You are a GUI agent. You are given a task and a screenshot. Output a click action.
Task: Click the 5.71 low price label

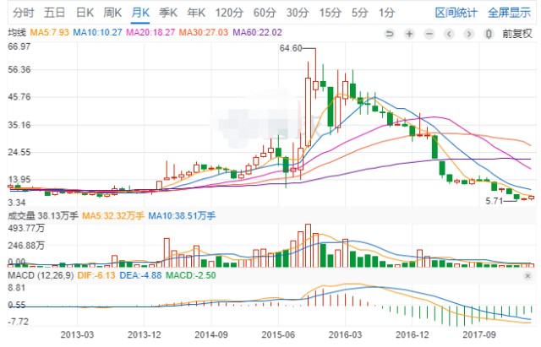494,201
